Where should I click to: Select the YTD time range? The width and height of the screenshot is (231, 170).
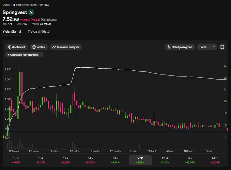coord(140,160)
